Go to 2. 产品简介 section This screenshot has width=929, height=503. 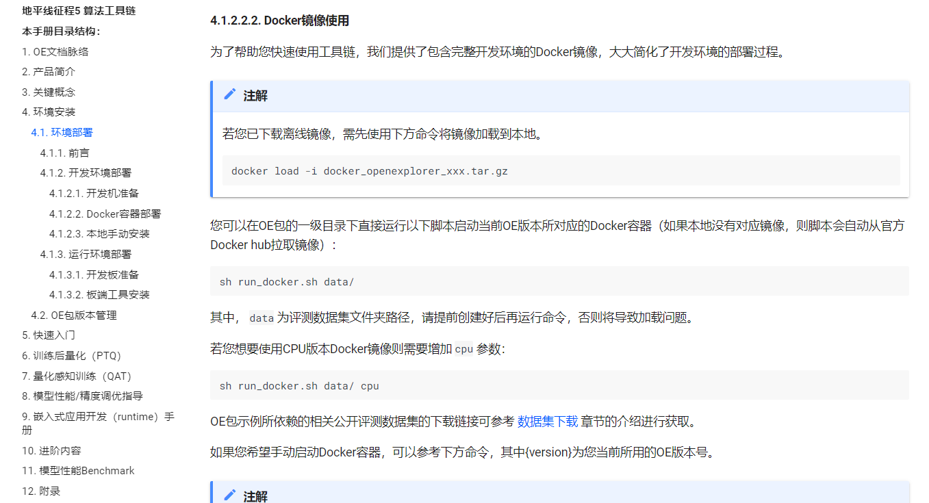(49, 71)
